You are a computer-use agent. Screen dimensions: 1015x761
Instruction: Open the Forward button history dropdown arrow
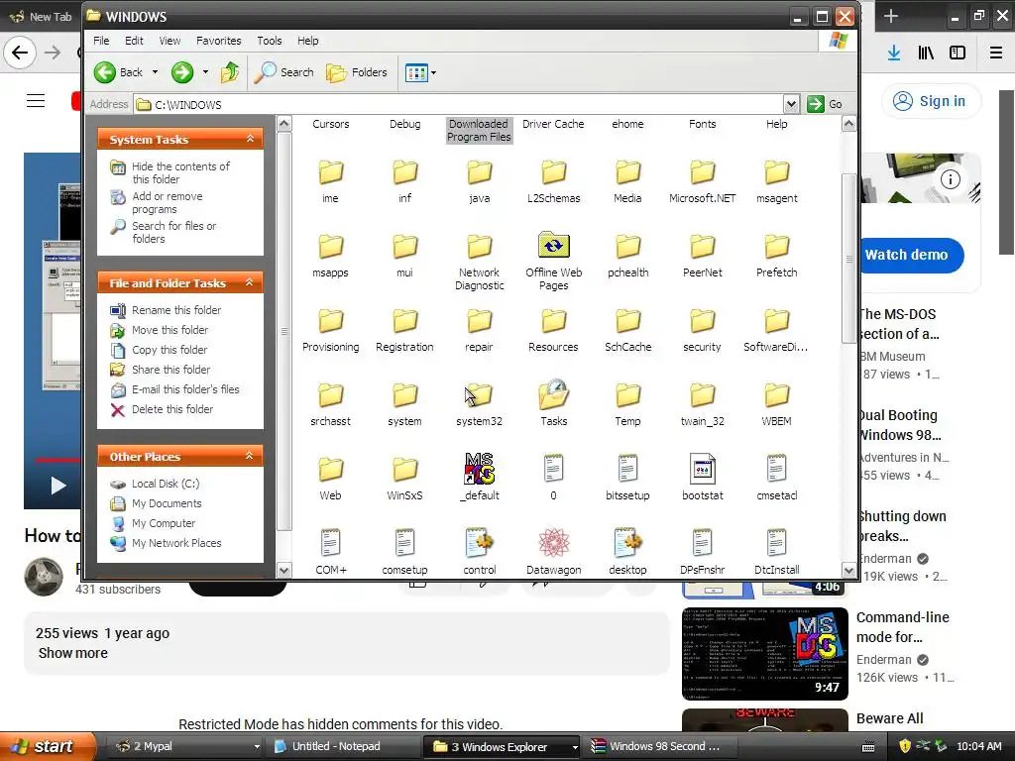tap(205, 72)
